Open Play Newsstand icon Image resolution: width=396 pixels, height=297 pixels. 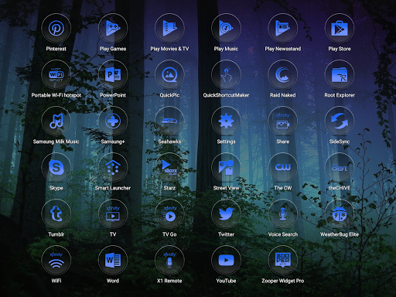[283, 28]
